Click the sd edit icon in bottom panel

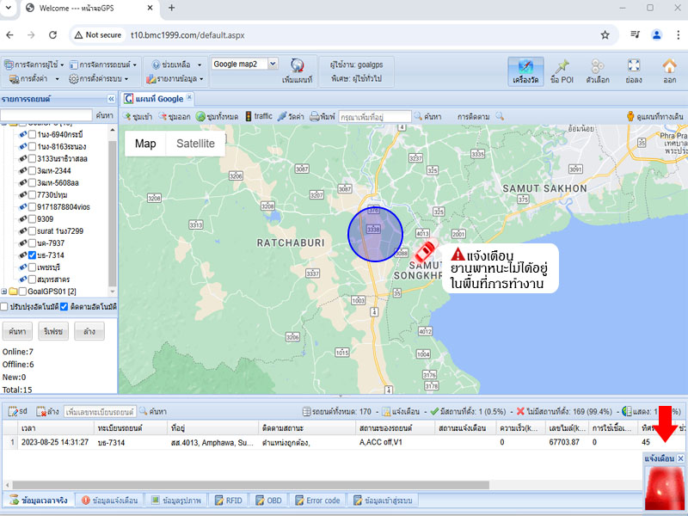pyautogui.click(x=17, y=412)
